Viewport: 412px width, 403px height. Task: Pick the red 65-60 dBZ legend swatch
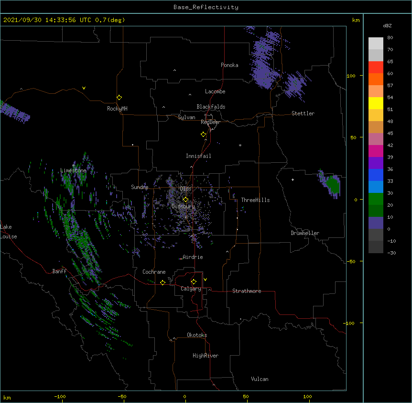click(x=376, y=67)
